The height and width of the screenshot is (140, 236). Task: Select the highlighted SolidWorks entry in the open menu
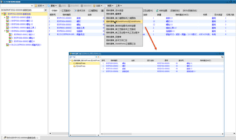[124, 22]
